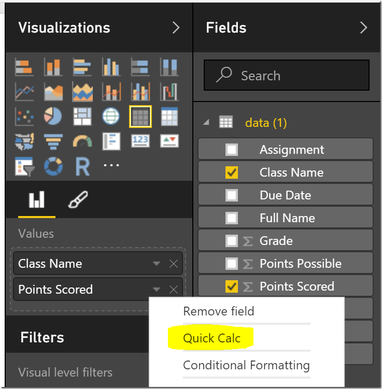
Task: Click the gauge visualization icon
Action: [x=82, y=141]
